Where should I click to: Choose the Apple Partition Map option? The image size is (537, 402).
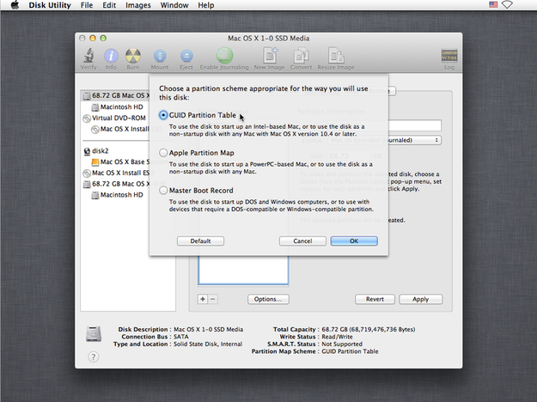click(163, 153)
